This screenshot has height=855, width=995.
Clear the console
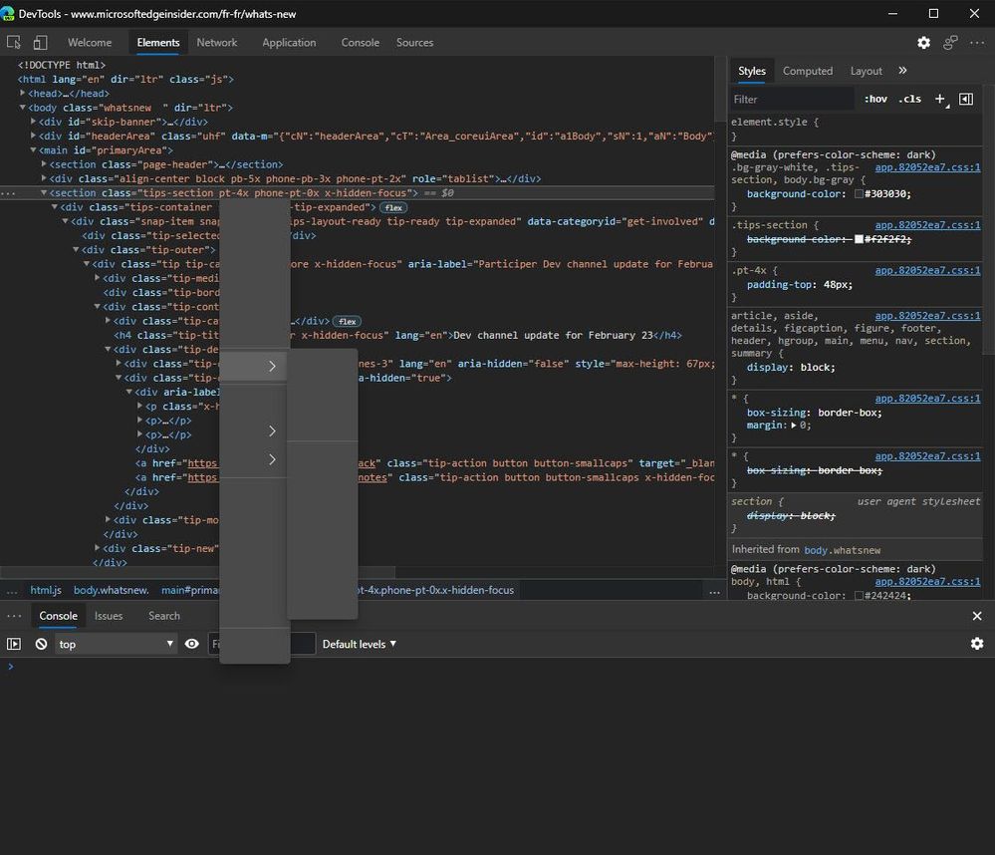tap(41, 644)
